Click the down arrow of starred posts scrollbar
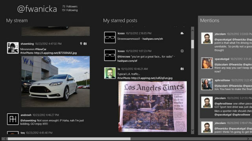 coord(193,130)
